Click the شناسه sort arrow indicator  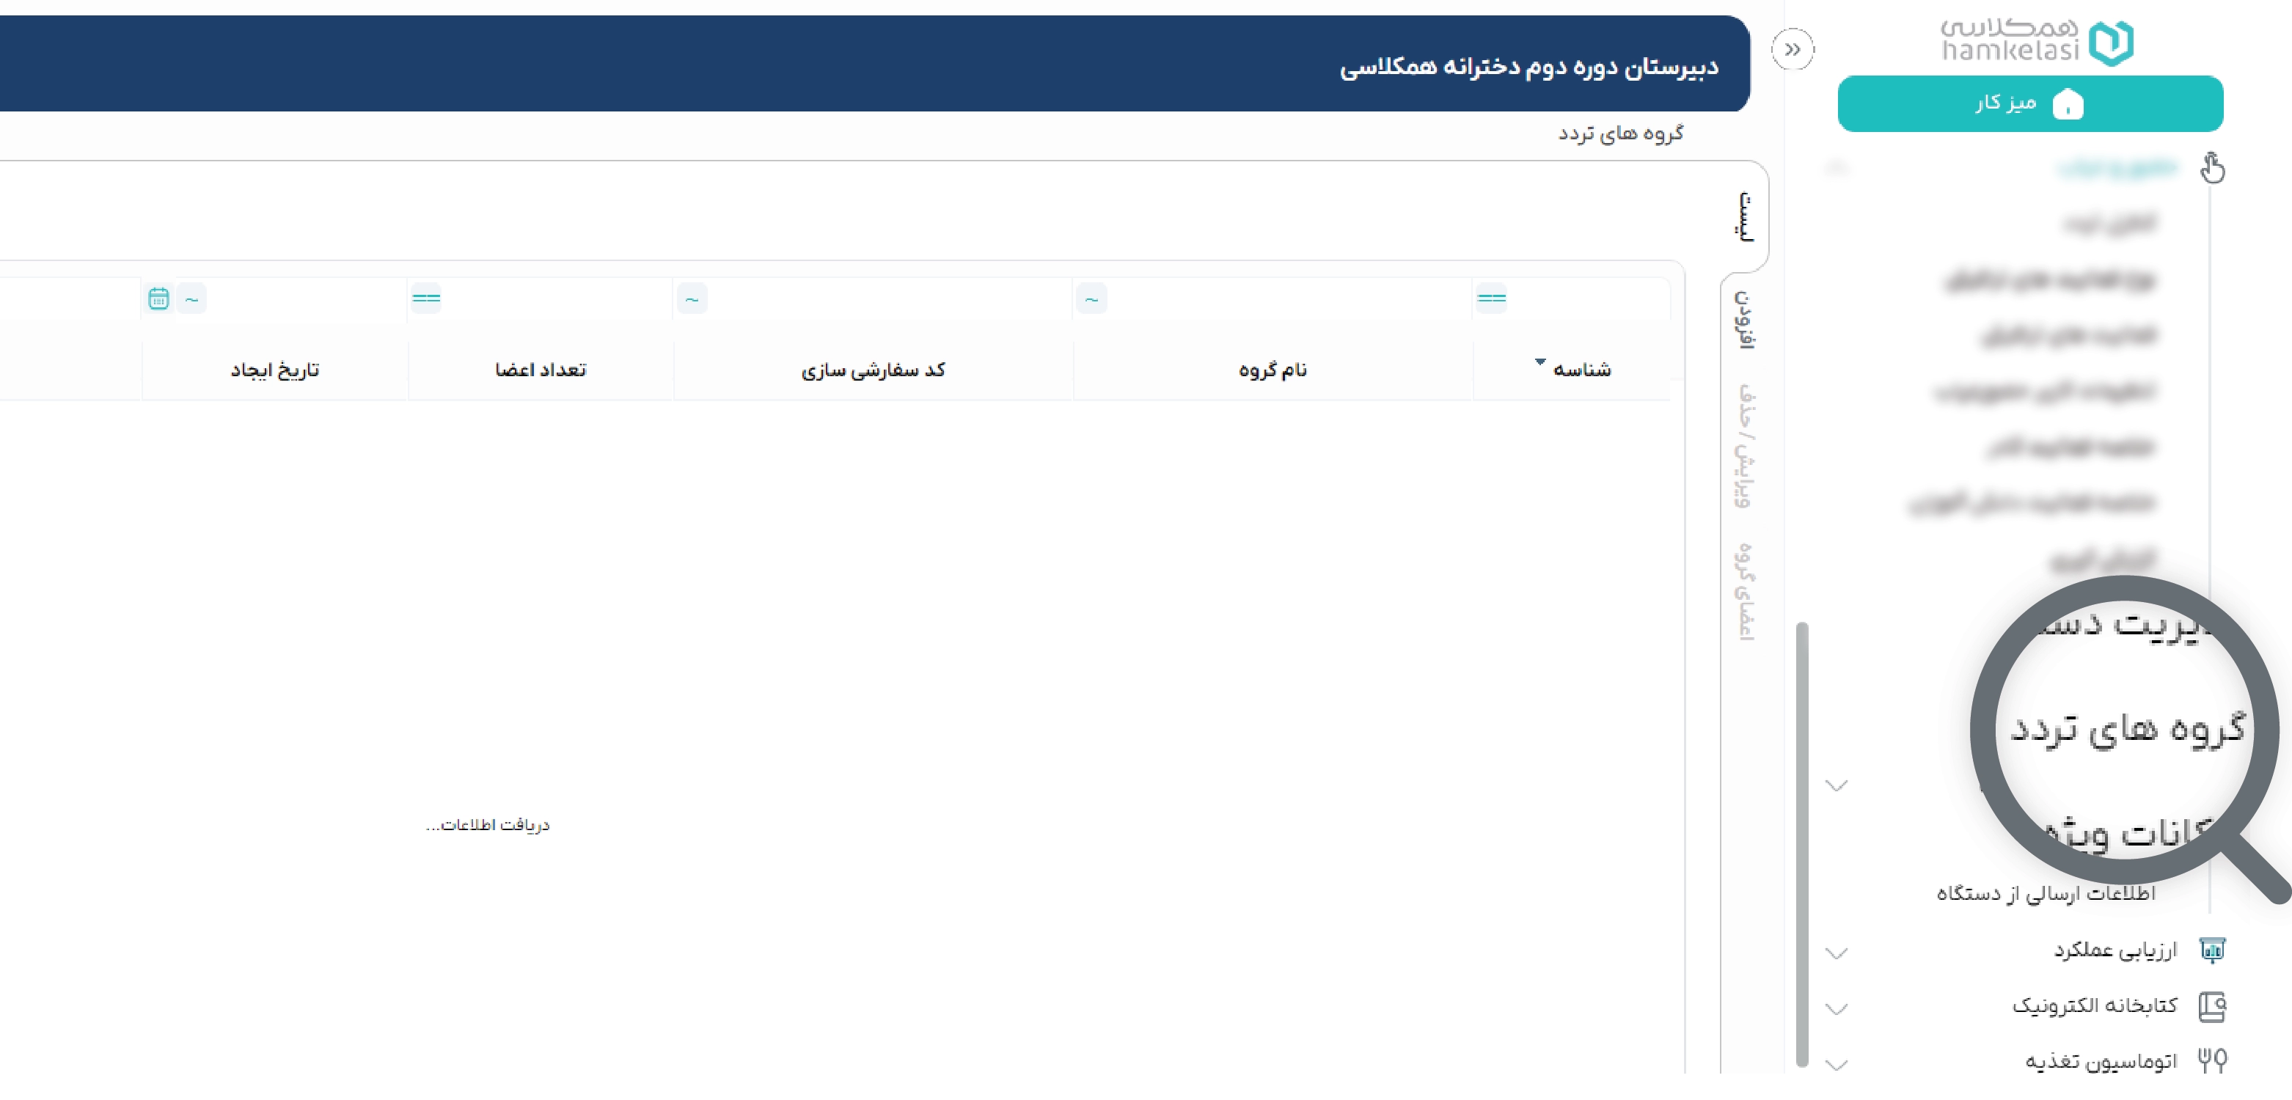[x=1540, y=362]
